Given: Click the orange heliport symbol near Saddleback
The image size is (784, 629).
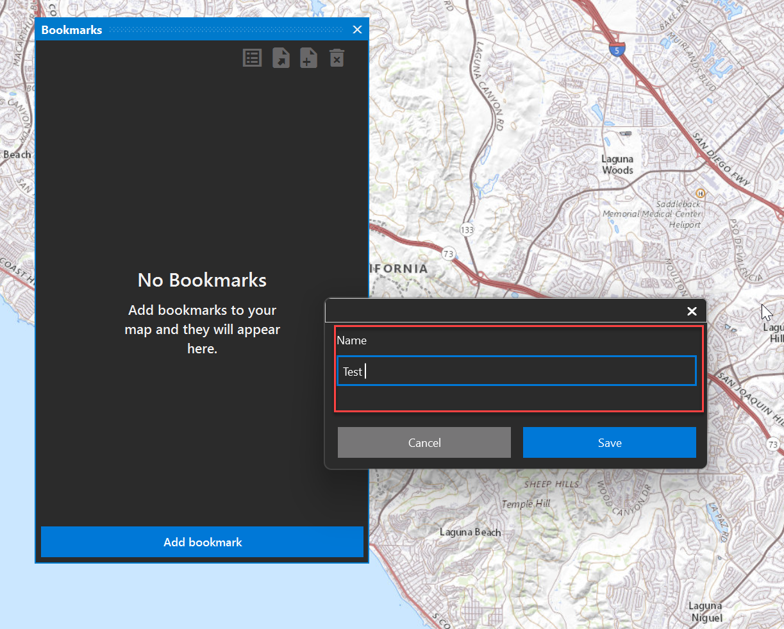Looking at the screenshot, I should pyautogui.click(x=700, y=193).
